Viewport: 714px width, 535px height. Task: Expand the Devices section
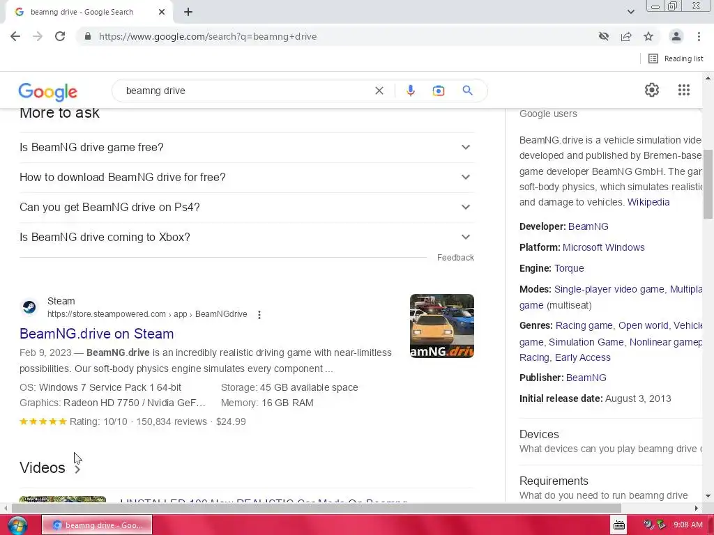[611, 441]
